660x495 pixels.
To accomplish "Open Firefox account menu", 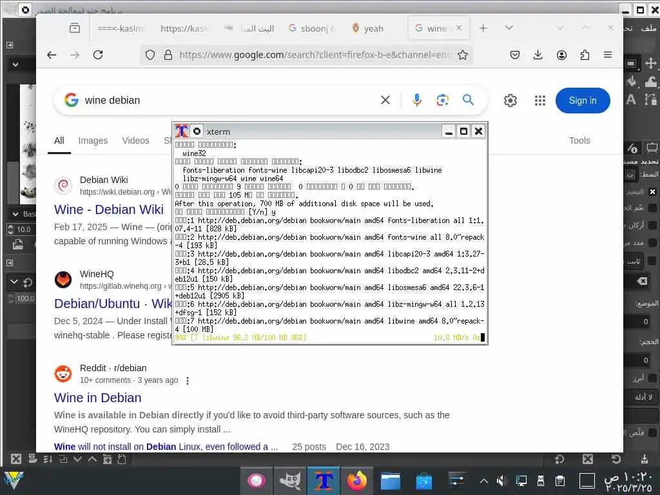I will click(561, 55).
